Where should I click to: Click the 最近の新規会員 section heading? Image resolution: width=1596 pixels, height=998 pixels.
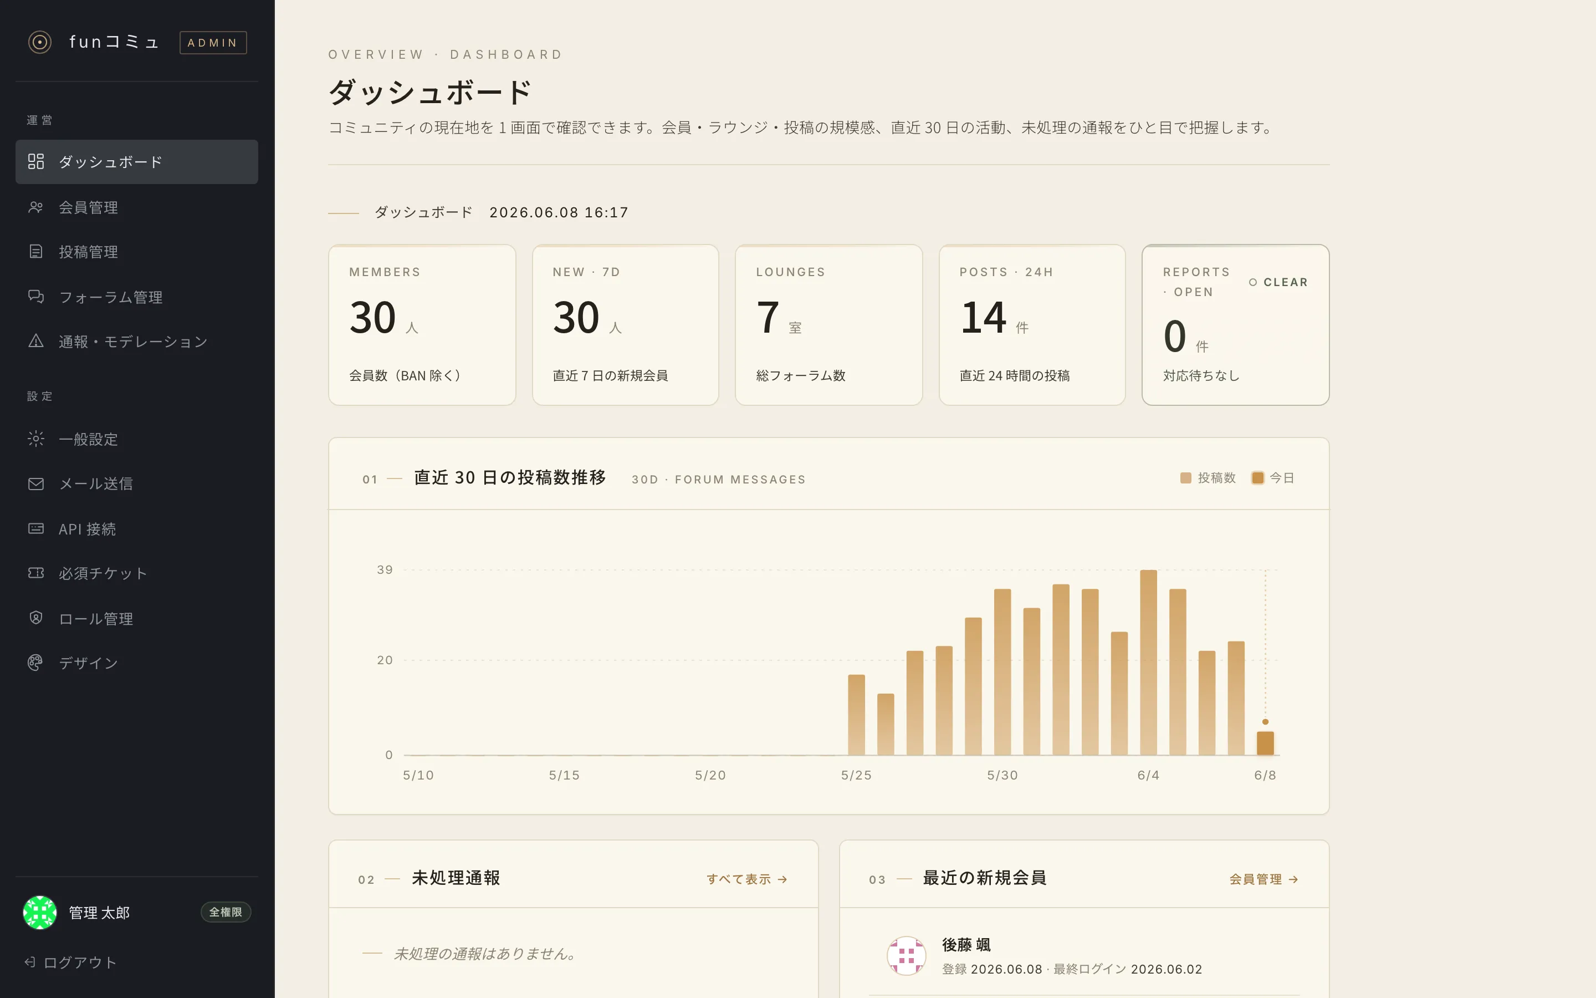click(x=985, y=878)
